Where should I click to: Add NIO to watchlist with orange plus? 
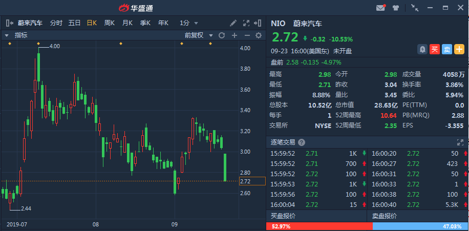point(459,49)
